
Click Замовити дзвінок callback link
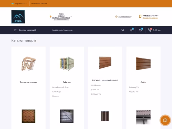[150, 18]
